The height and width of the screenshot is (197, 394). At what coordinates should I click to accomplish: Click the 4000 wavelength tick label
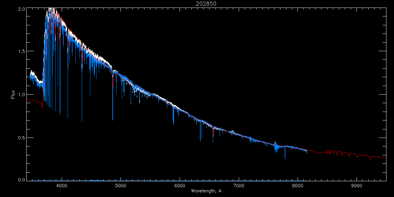tap(62, 186)
